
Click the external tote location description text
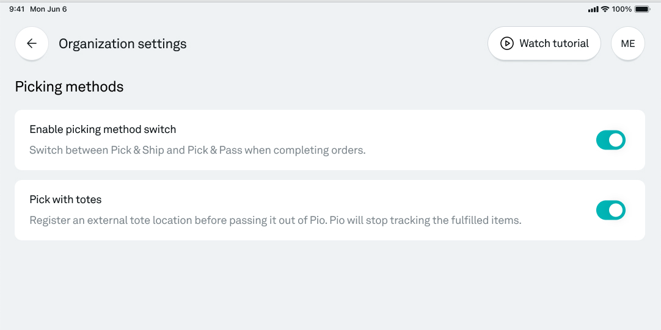276,220
